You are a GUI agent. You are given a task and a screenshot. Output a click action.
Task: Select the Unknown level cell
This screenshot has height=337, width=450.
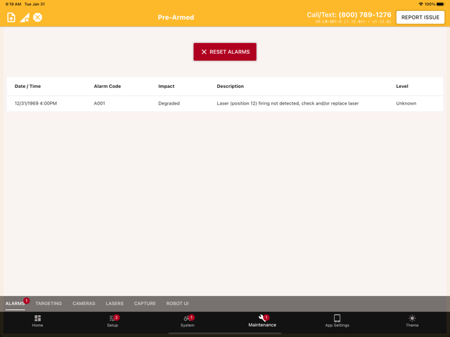pos(406,103)
